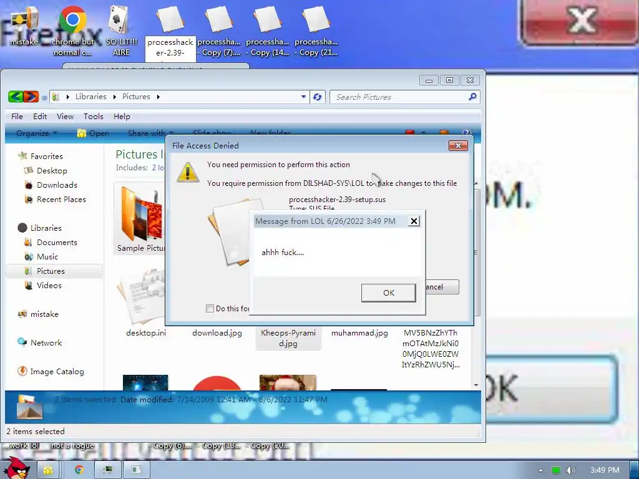Select Favorites in the navigation pane
The width and height of the screenshot is (639, 479).
tap(46, 157)
